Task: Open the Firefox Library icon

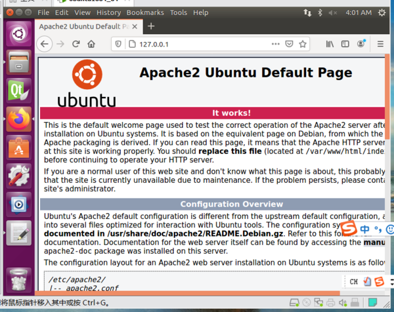Action: click(330, 44)
